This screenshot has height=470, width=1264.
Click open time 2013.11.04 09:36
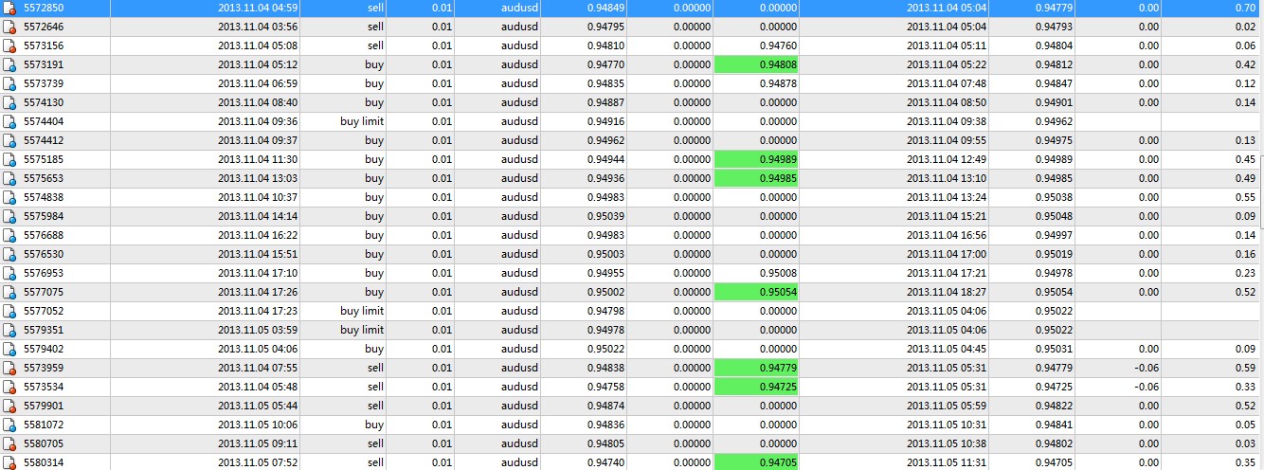point(258,122)
